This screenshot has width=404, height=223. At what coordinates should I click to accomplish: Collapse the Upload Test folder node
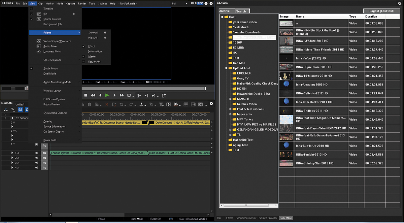(226, 68)
